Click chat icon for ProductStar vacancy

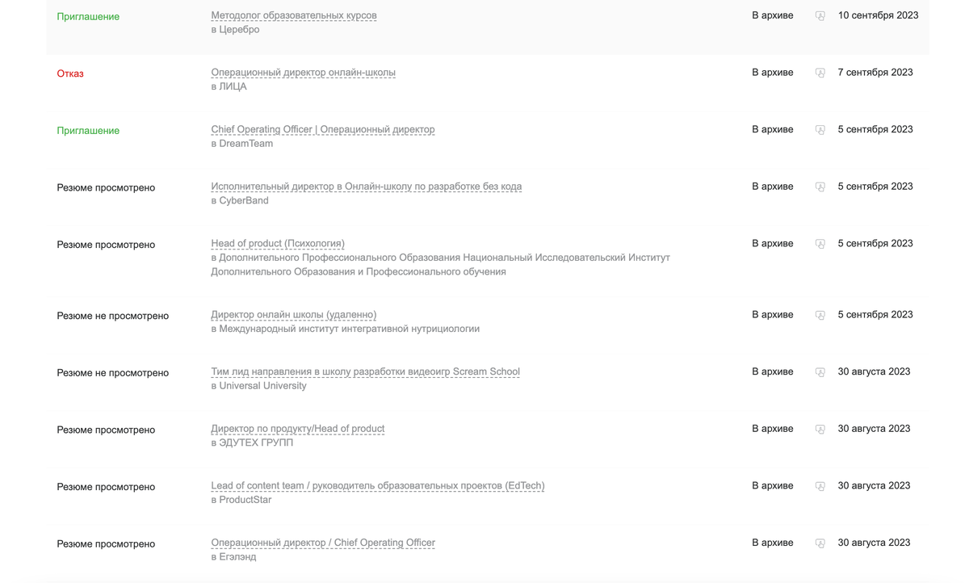tap(820, 486)
